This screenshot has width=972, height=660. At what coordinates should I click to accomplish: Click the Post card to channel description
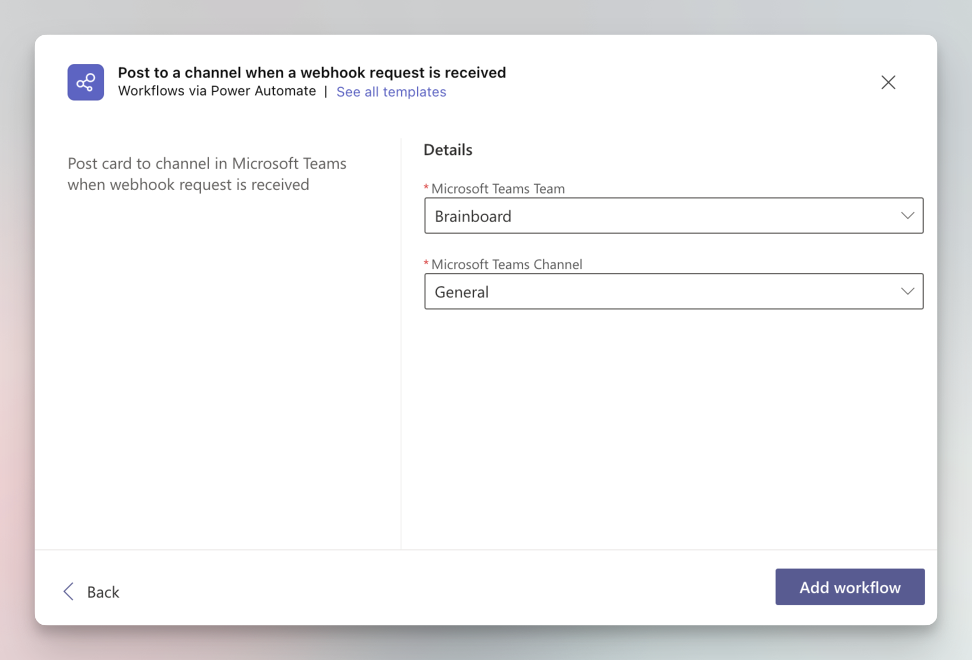coord(207,174)
